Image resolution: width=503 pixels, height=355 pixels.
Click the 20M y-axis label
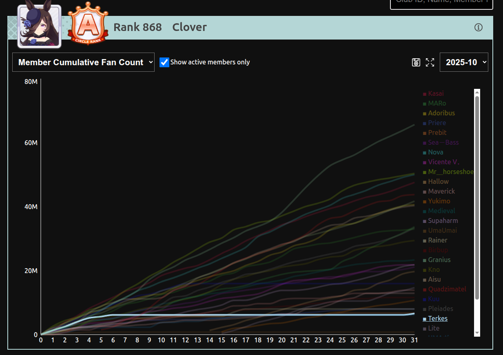31,271
